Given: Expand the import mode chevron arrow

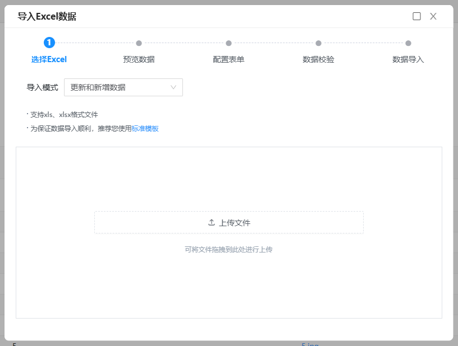Looking at the screenshot, I should pos(173,87).
